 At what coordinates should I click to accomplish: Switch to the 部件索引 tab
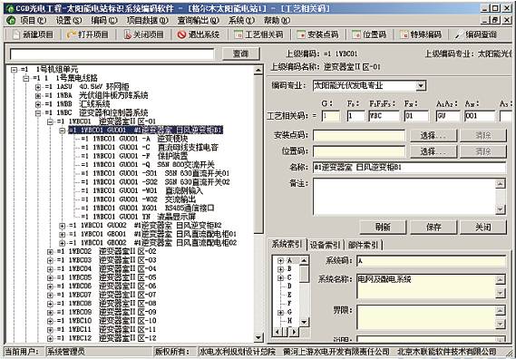click(364, 245)
